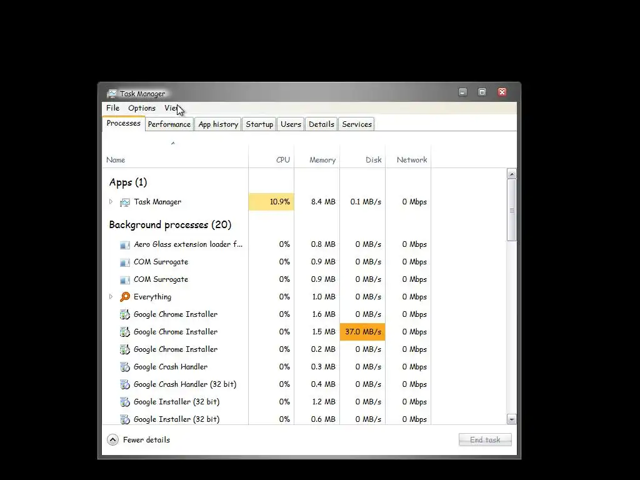This screenshot has width=640, height=480.
Task: Select the Everything process name
Action: tap(152, 297)
